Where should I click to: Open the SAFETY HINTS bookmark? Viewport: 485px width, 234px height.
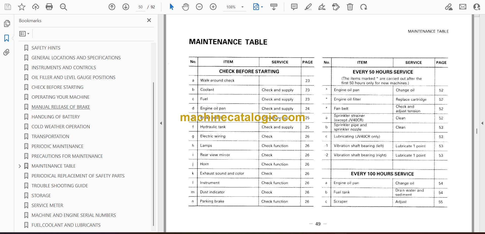point(46,48)
